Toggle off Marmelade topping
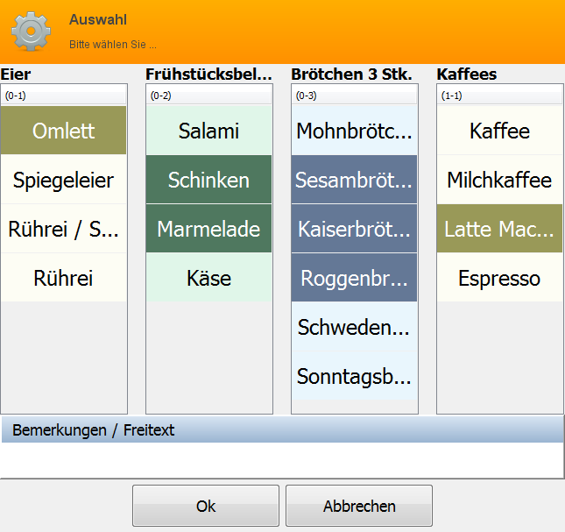This screenshot has height=532, width=565. (208, 230)
